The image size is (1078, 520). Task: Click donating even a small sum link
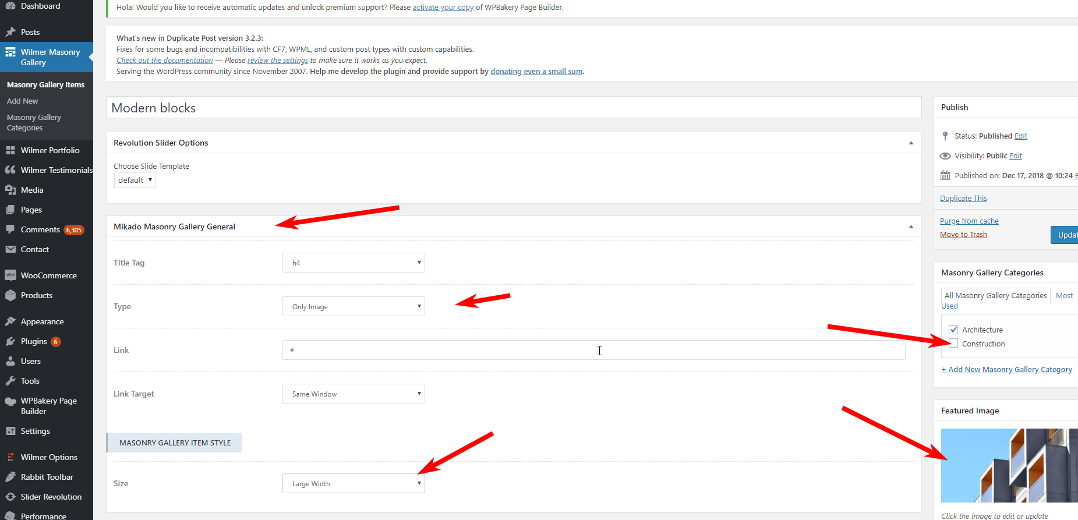click(x=536, y=71)
